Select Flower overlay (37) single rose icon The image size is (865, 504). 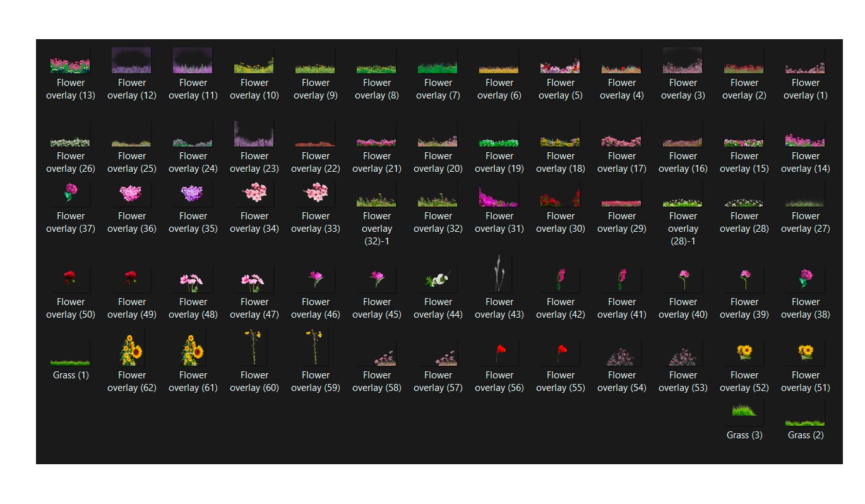(70, 194)
